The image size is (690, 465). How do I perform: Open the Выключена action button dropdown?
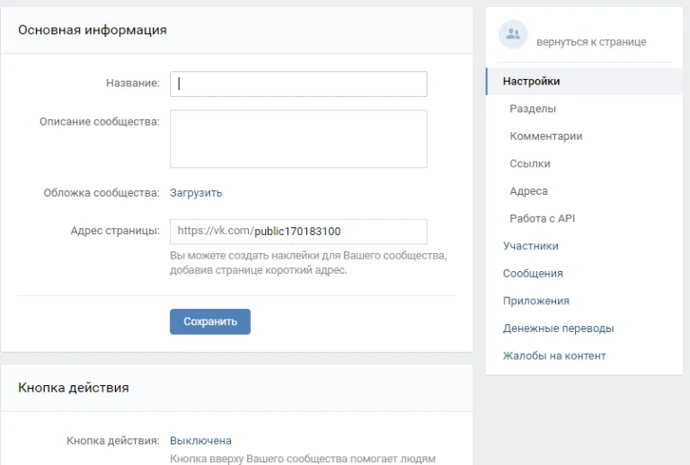(x=200, y=441)
